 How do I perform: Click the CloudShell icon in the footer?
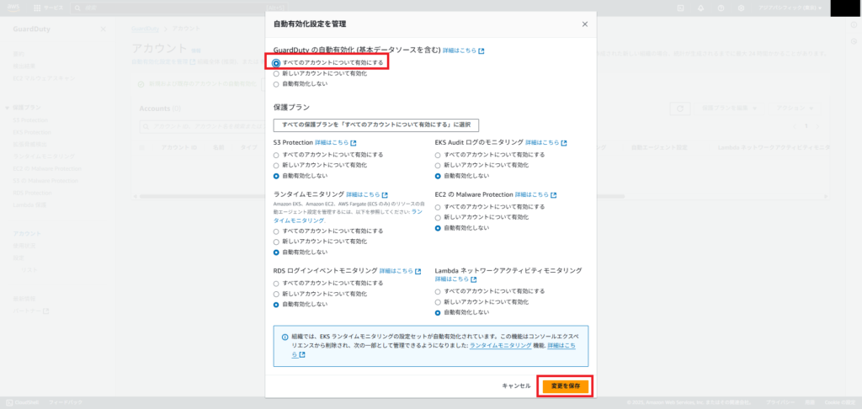click(9, 403)
